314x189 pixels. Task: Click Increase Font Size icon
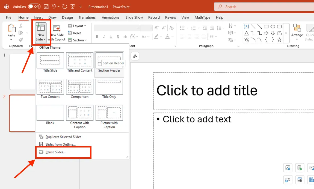point(157,28)
